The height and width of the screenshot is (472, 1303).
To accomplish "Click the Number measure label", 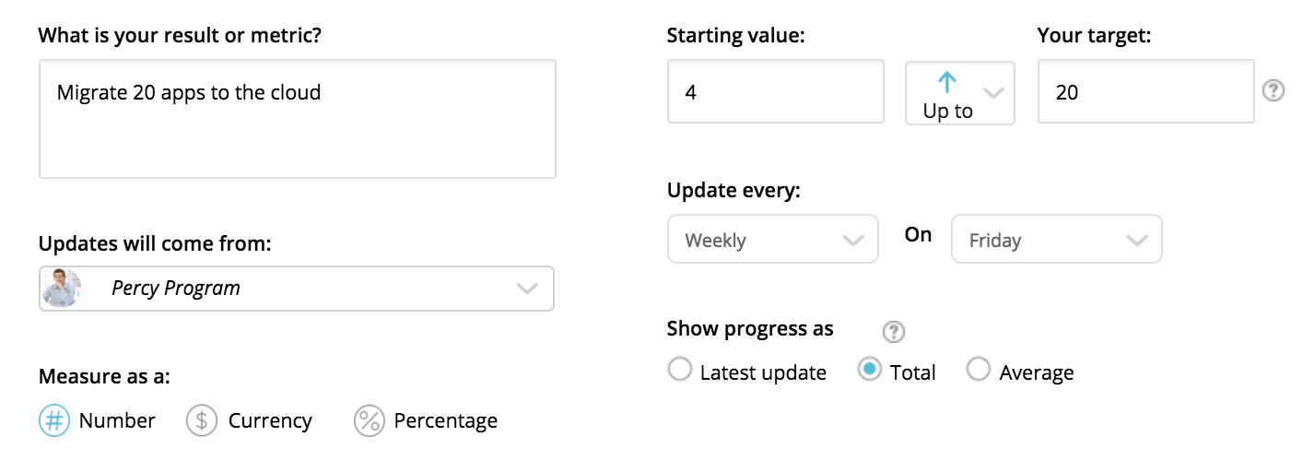I will [x=117, y=421].
